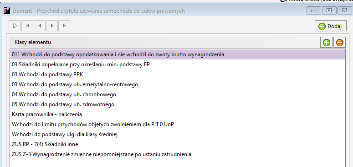Add an element class with green plus icon
Image resolution: width=353 pixels, height=167 pixels.
[327, 43]
